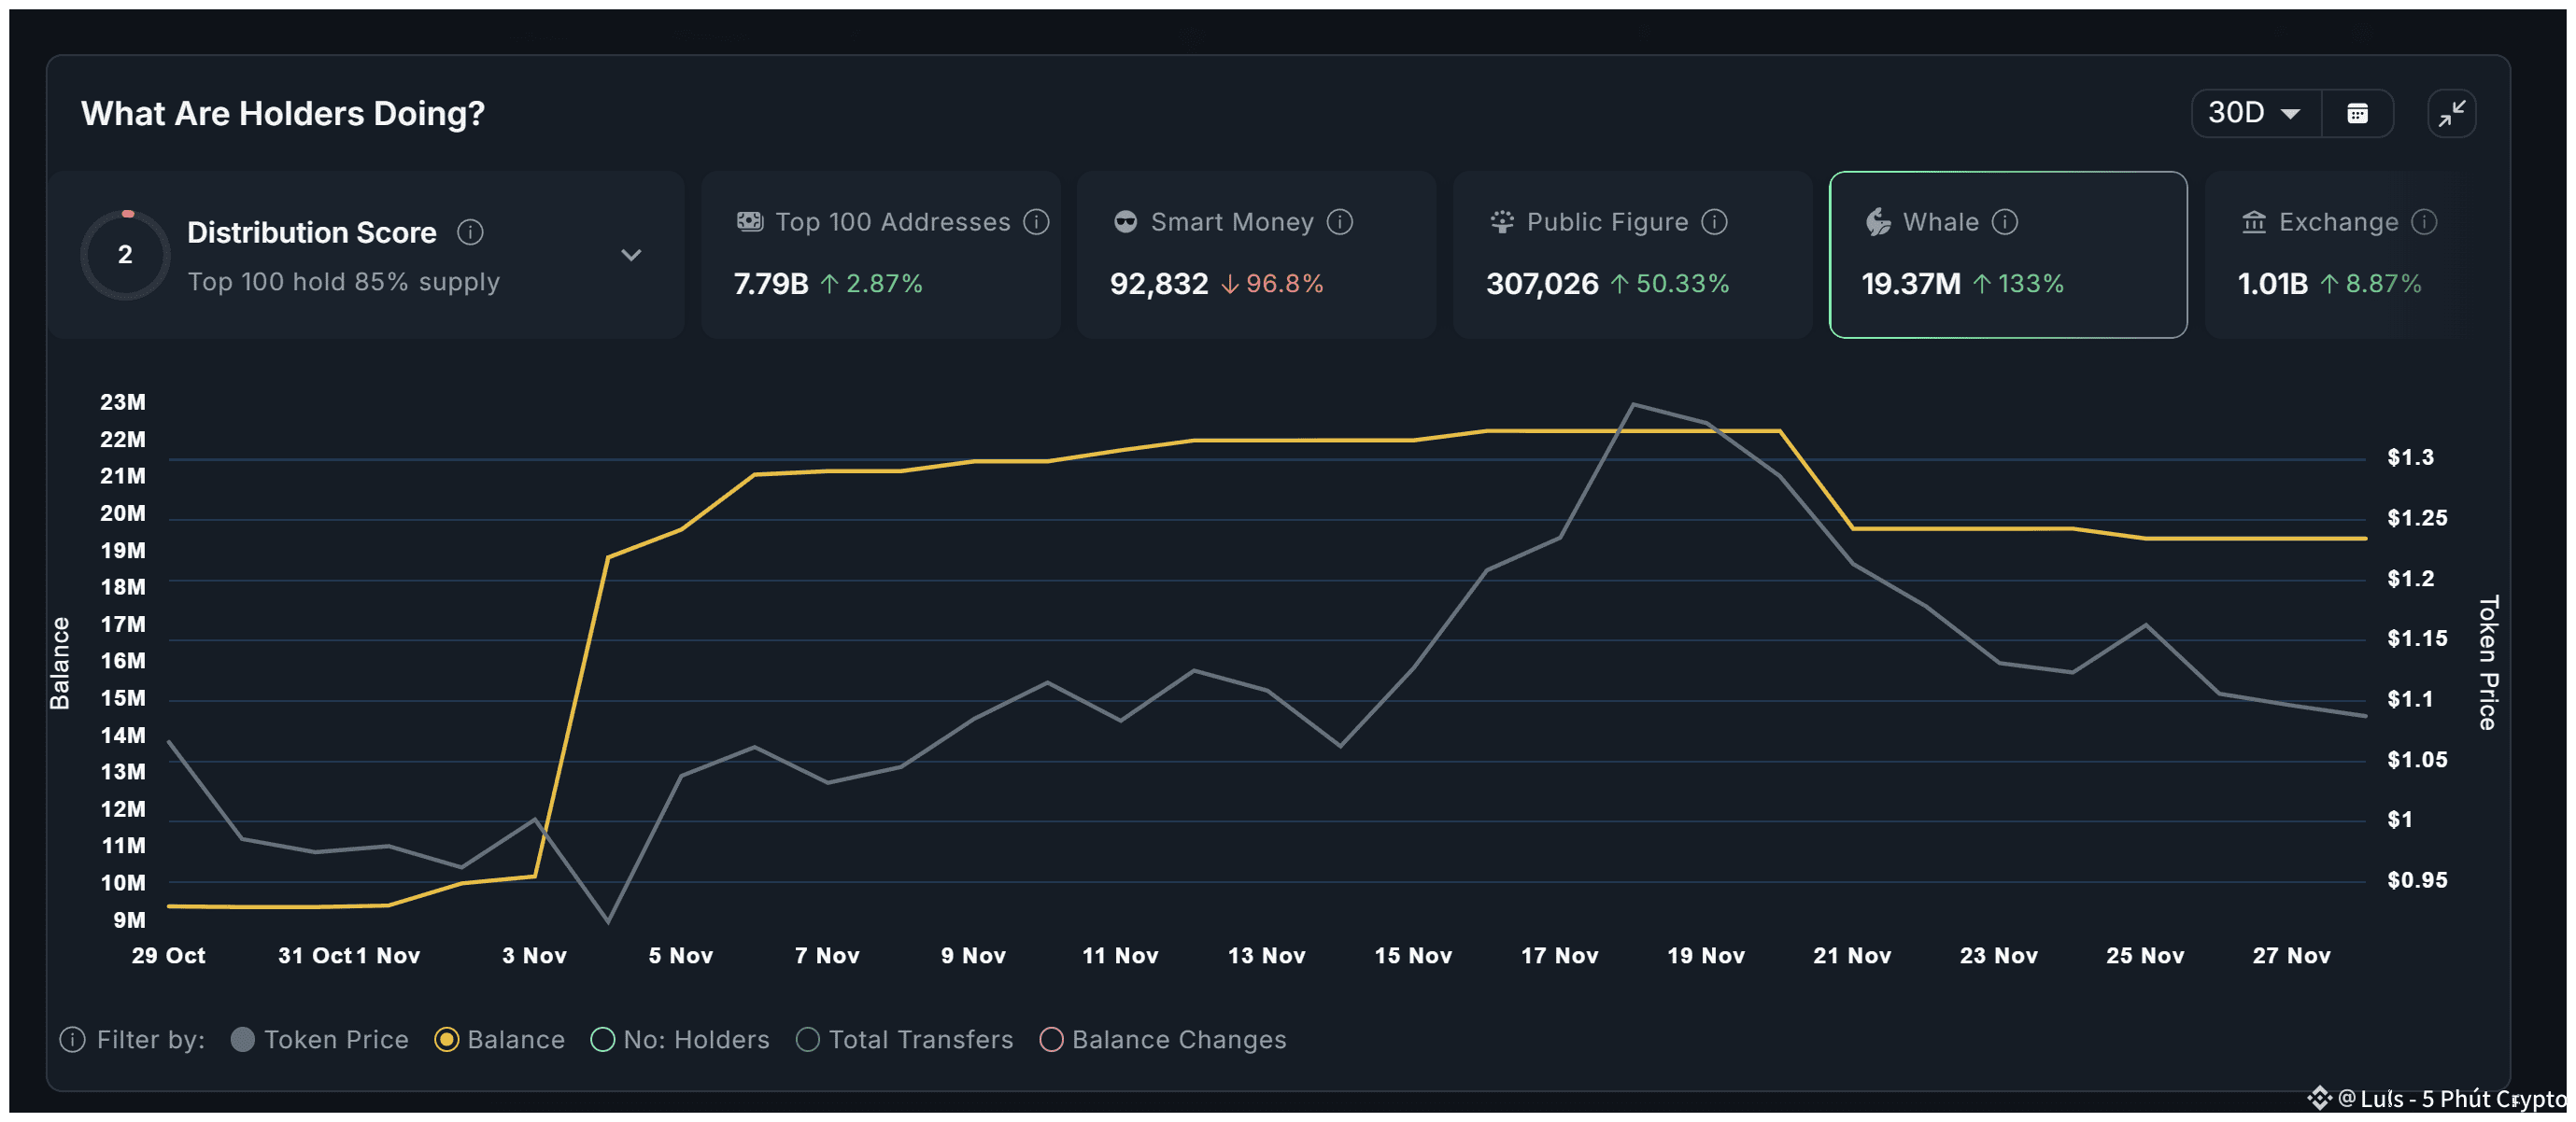
Task: Click the info icon beside Filter by
Action: point(72,1039)
